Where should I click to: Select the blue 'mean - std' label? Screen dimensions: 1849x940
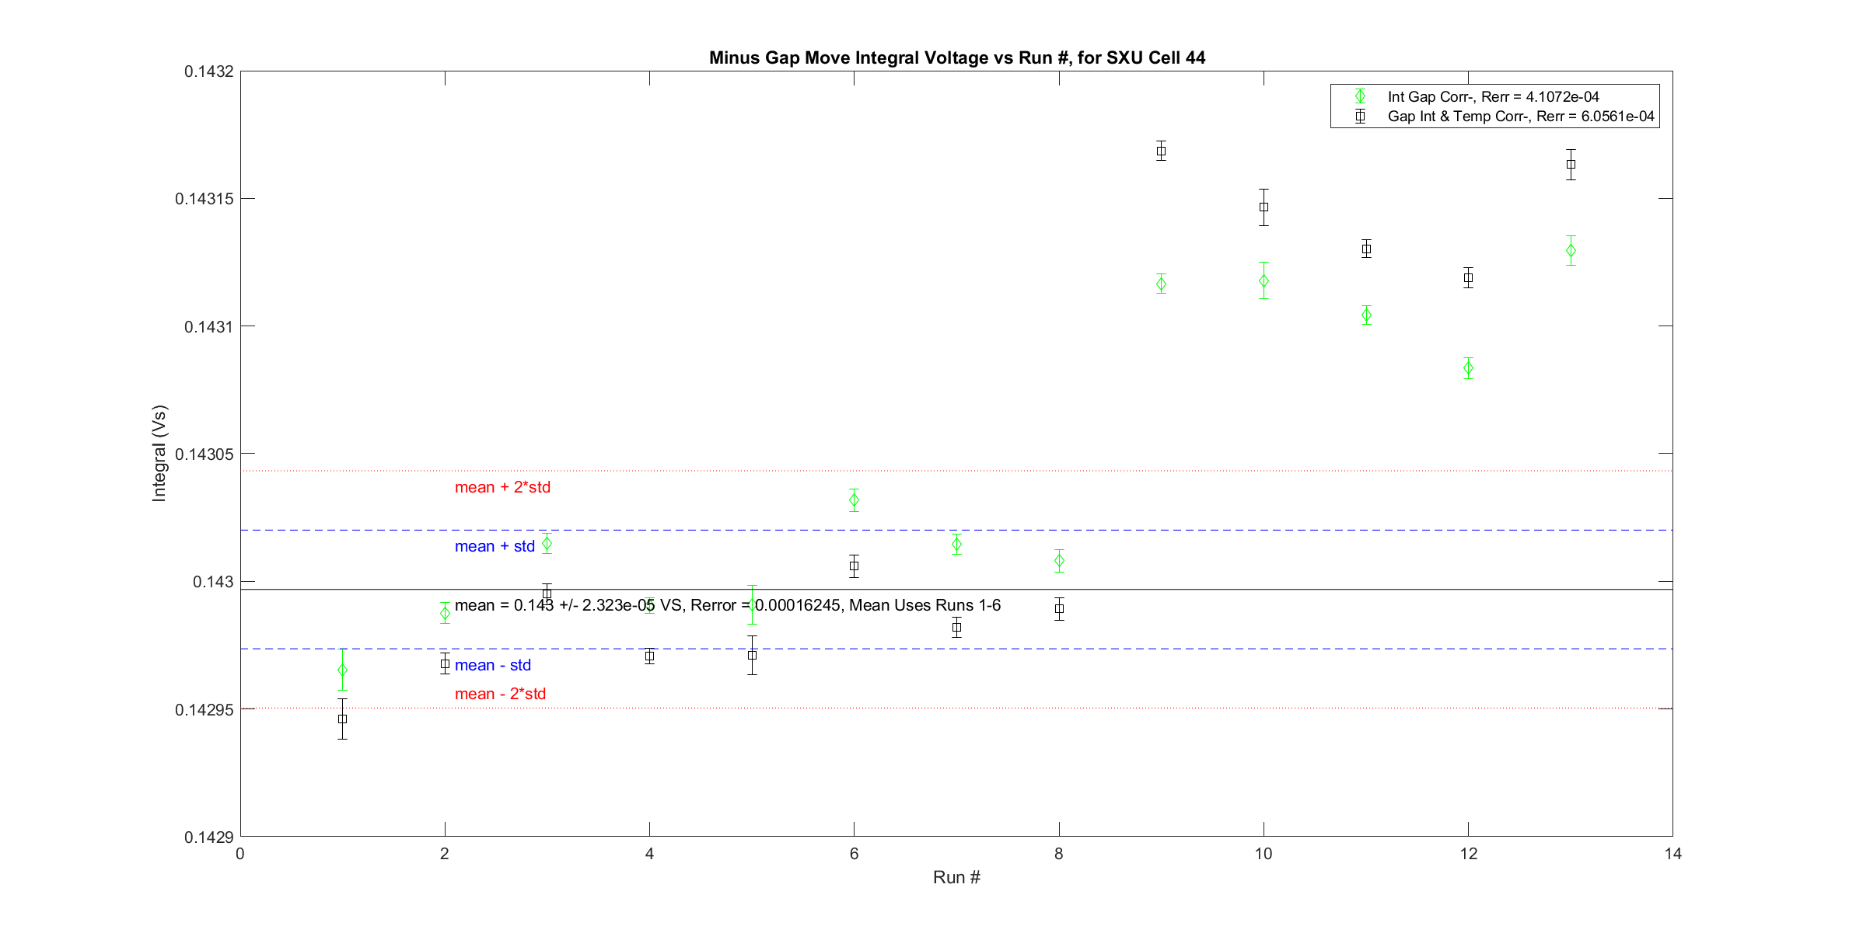point(493,665)
